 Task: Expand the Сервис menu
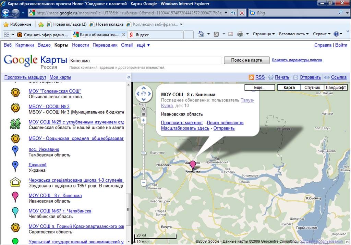[322, 34]
